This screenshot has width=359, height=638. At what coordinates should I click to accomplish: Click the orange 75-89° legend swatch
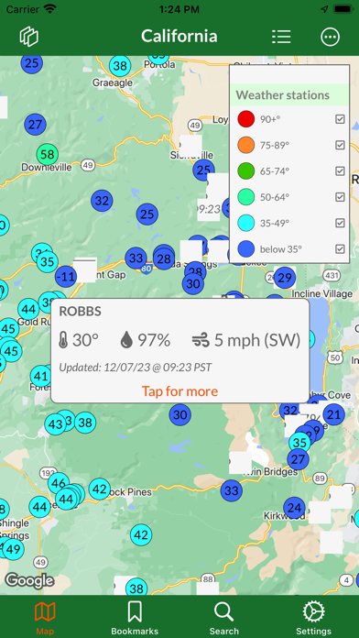pos(246,145)
